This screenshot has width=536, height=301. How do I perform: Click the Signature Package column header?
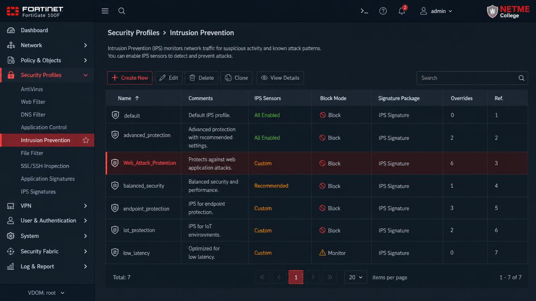(399, 98)
